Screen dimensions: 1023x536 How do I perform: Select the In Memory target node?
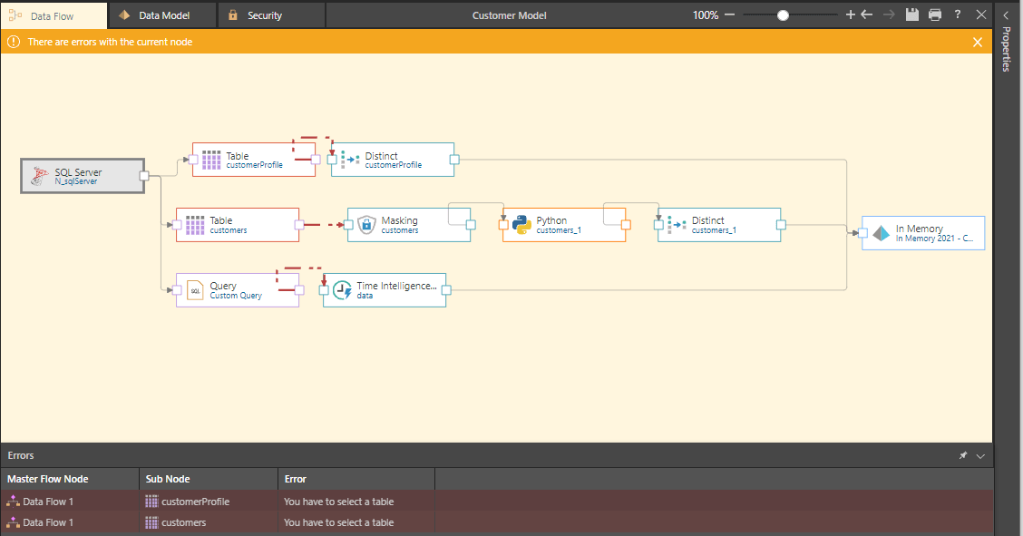[923, 233]
